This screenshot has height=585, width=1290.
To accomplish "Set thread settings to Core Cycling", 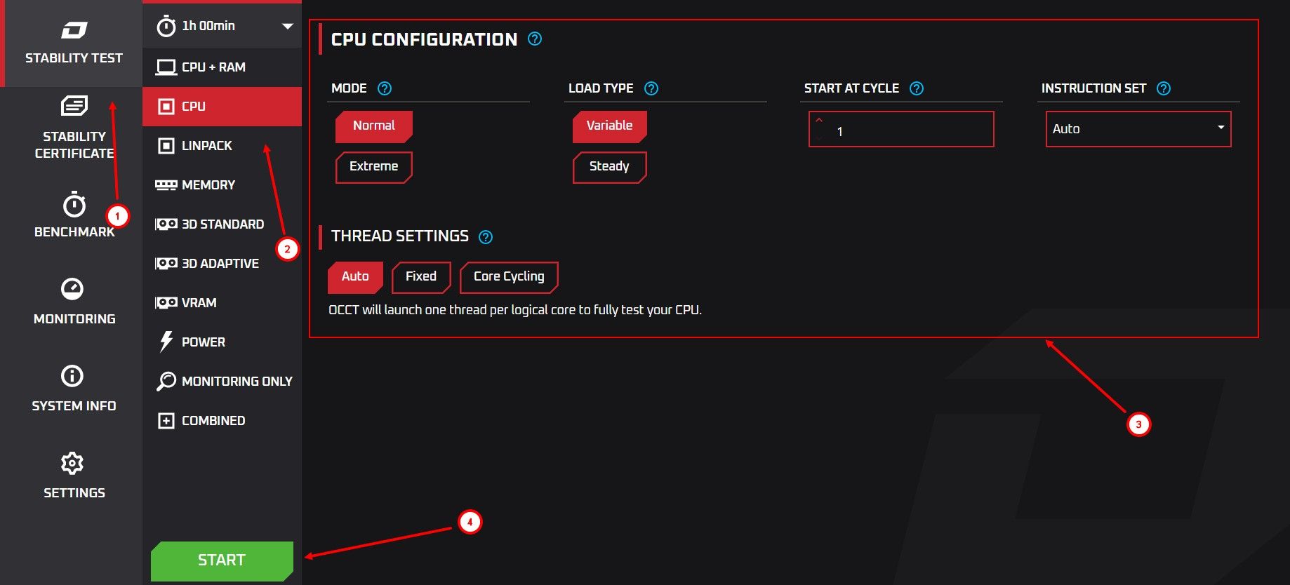I will (509, 277).
